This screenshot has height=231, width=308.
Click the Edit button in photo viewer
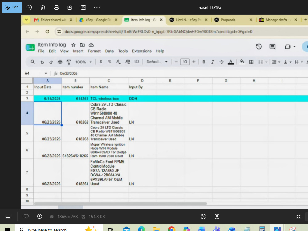click(12, 7)
